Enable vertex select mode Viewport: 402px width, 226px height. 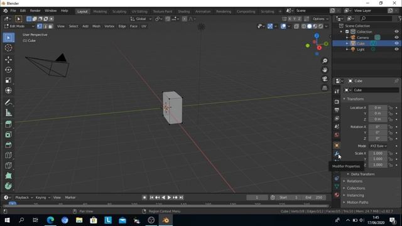point(40,26)
